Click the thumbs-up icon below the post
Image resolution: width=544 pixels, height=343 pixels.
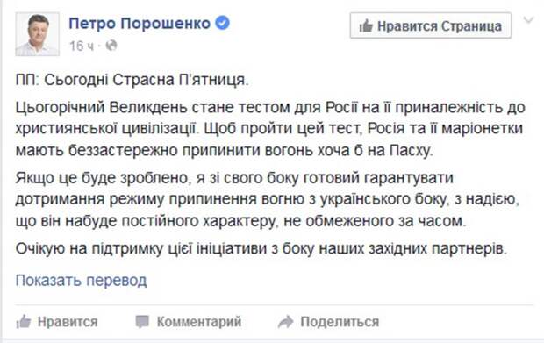[24, 321]
